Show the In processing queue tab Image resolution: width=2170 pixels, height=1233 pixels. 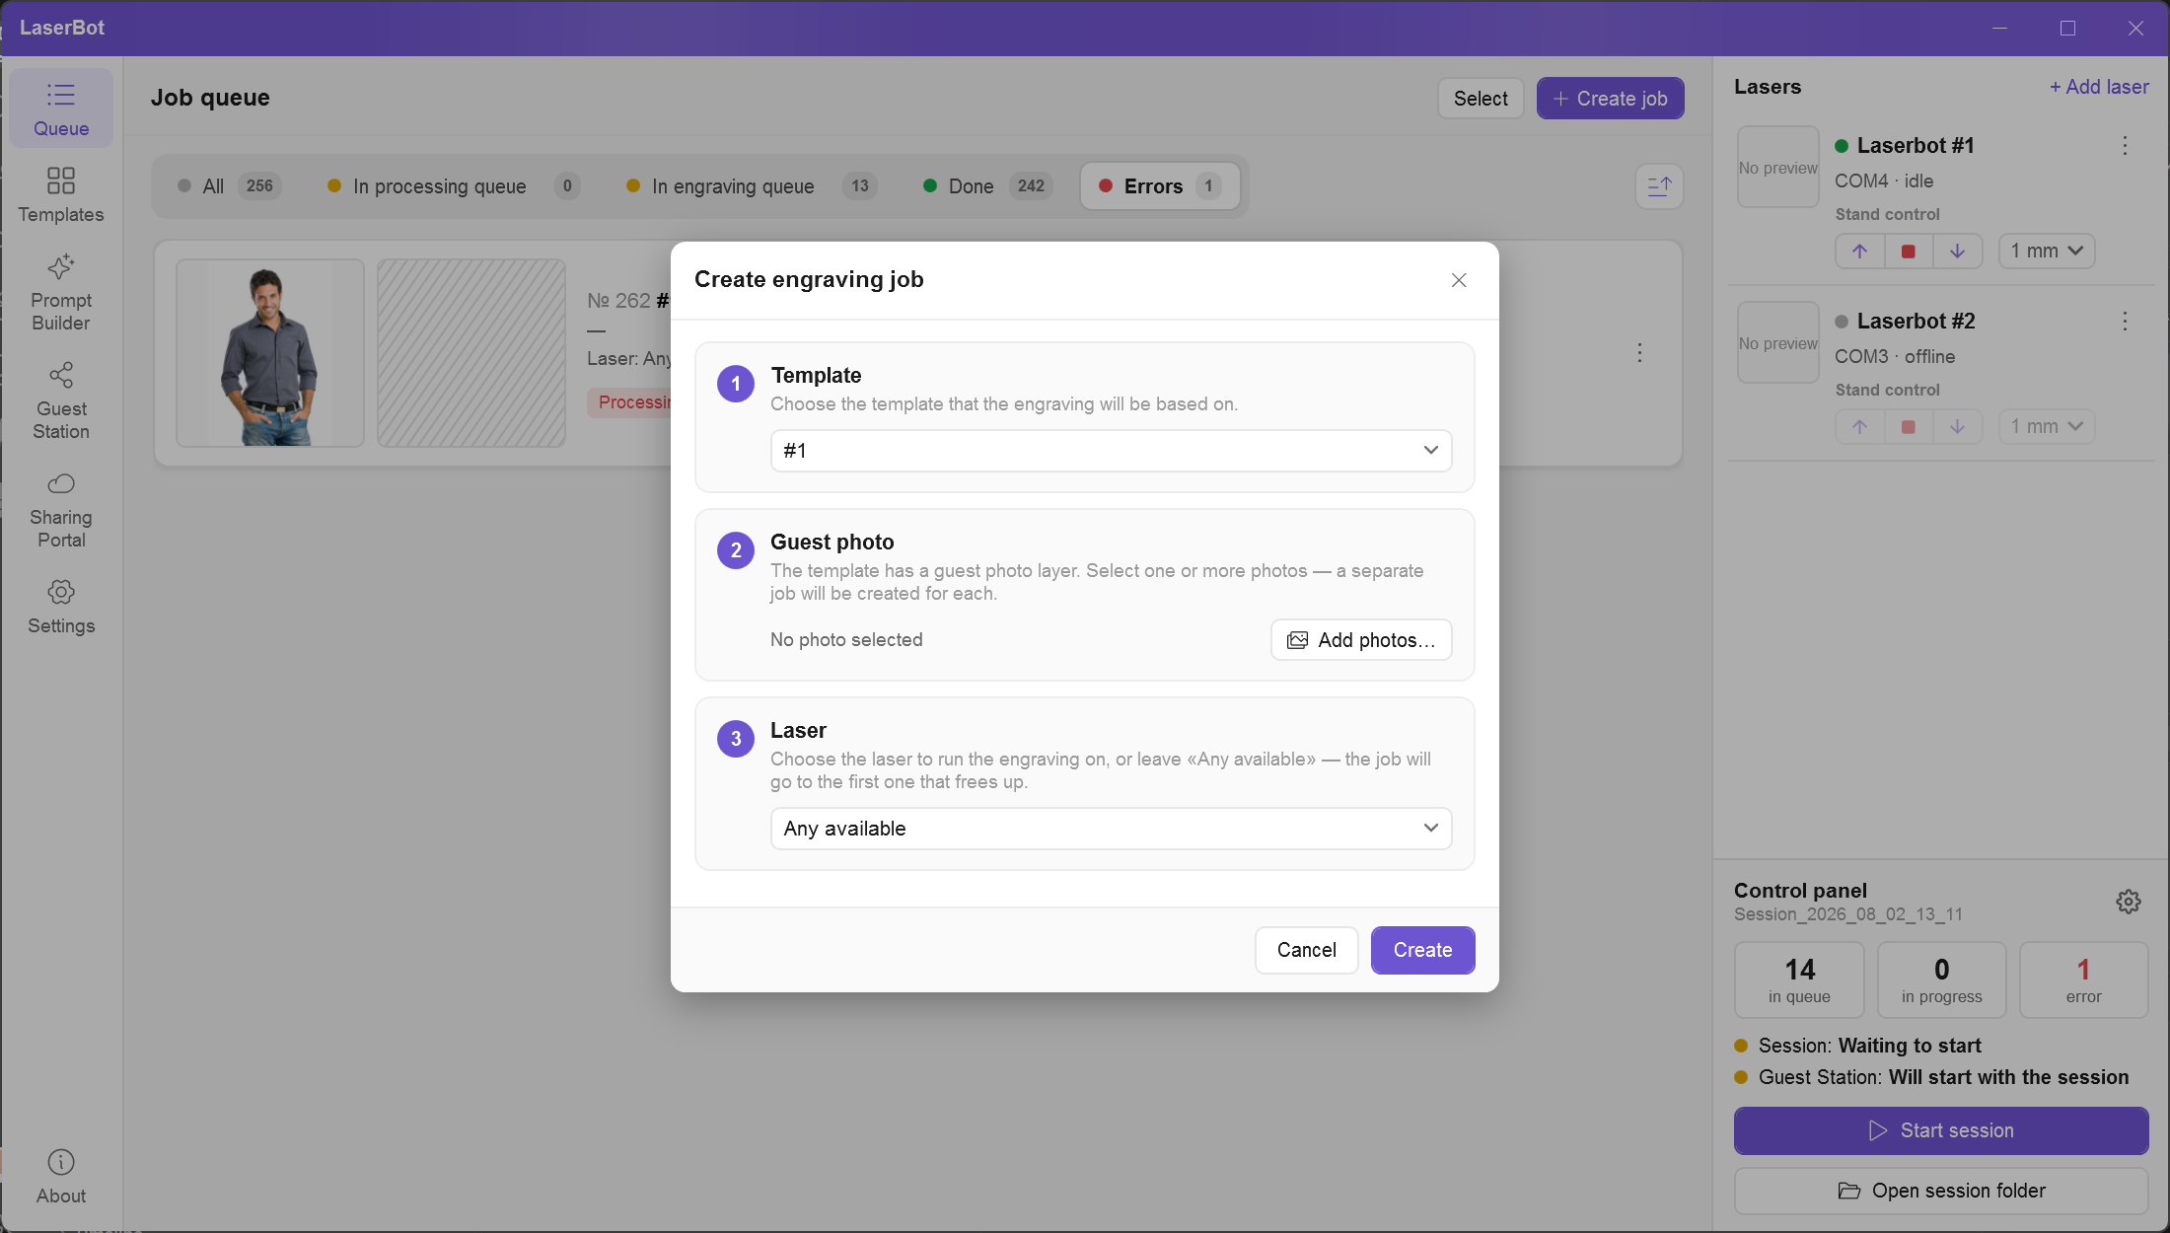pyautogui.click(x=453, y=186)
